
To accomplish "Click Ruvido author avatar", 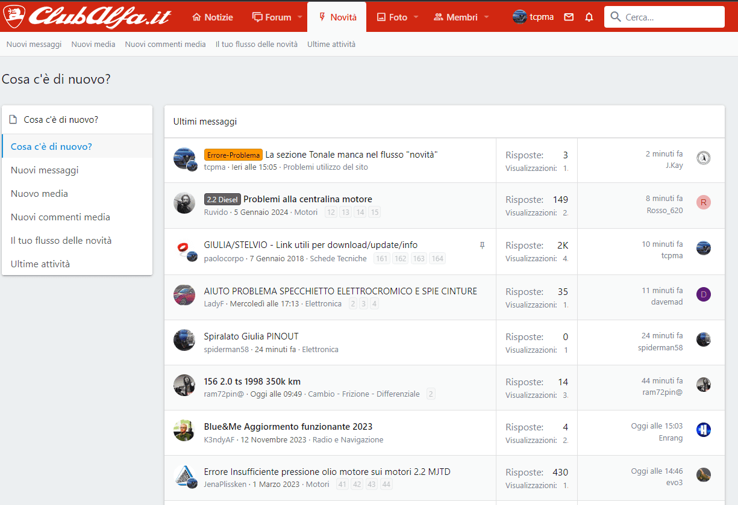I will coord(184,203).
